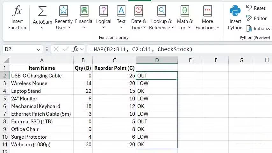Open the Insert Function dialog

(17, 18)
